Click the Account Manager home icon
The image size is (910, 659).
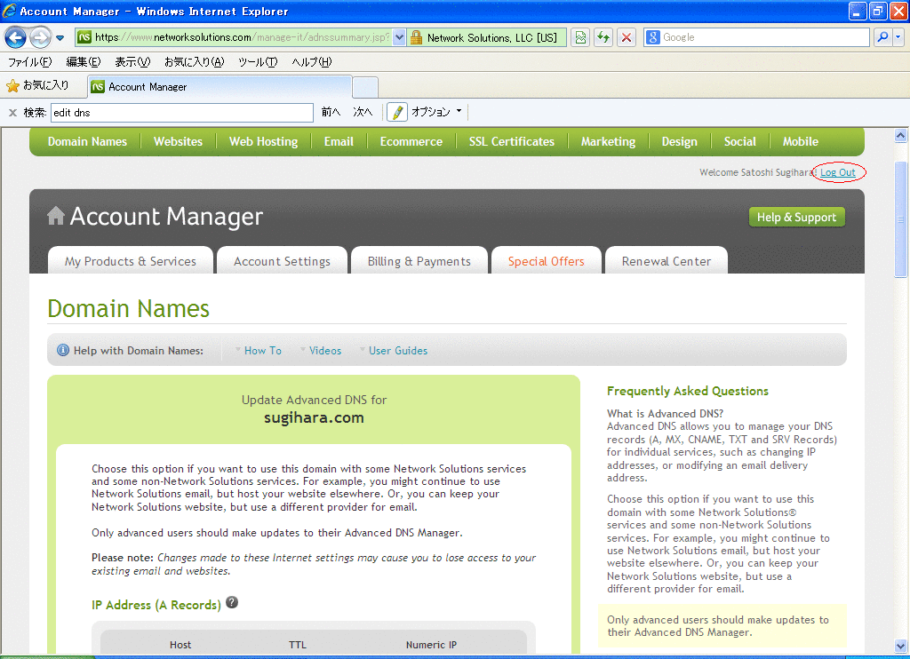pos(56,216)
